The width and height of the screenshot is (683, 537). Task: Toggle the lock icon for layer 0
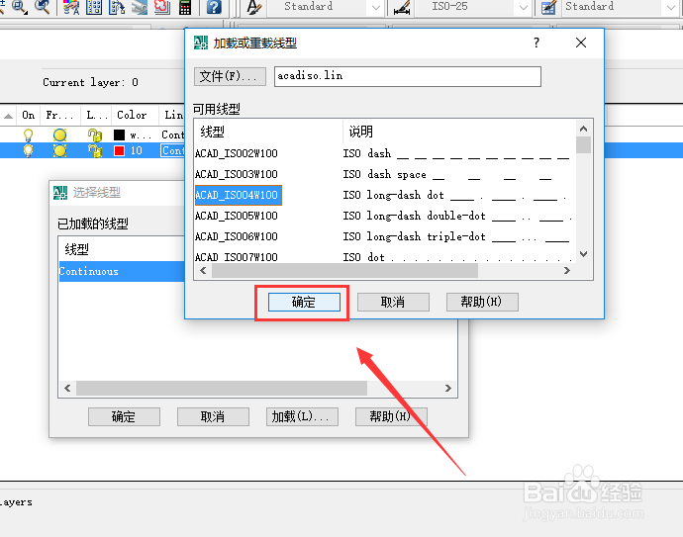[x=94, y=134]
